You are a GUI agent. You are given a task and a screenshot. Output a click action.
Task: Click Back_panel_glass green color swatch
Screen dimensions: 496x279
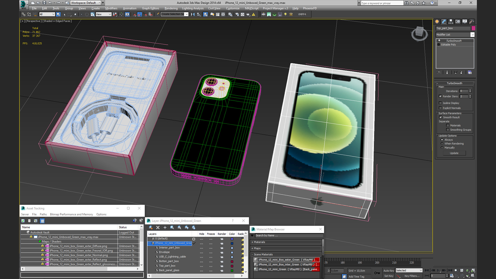coord(232,270)
